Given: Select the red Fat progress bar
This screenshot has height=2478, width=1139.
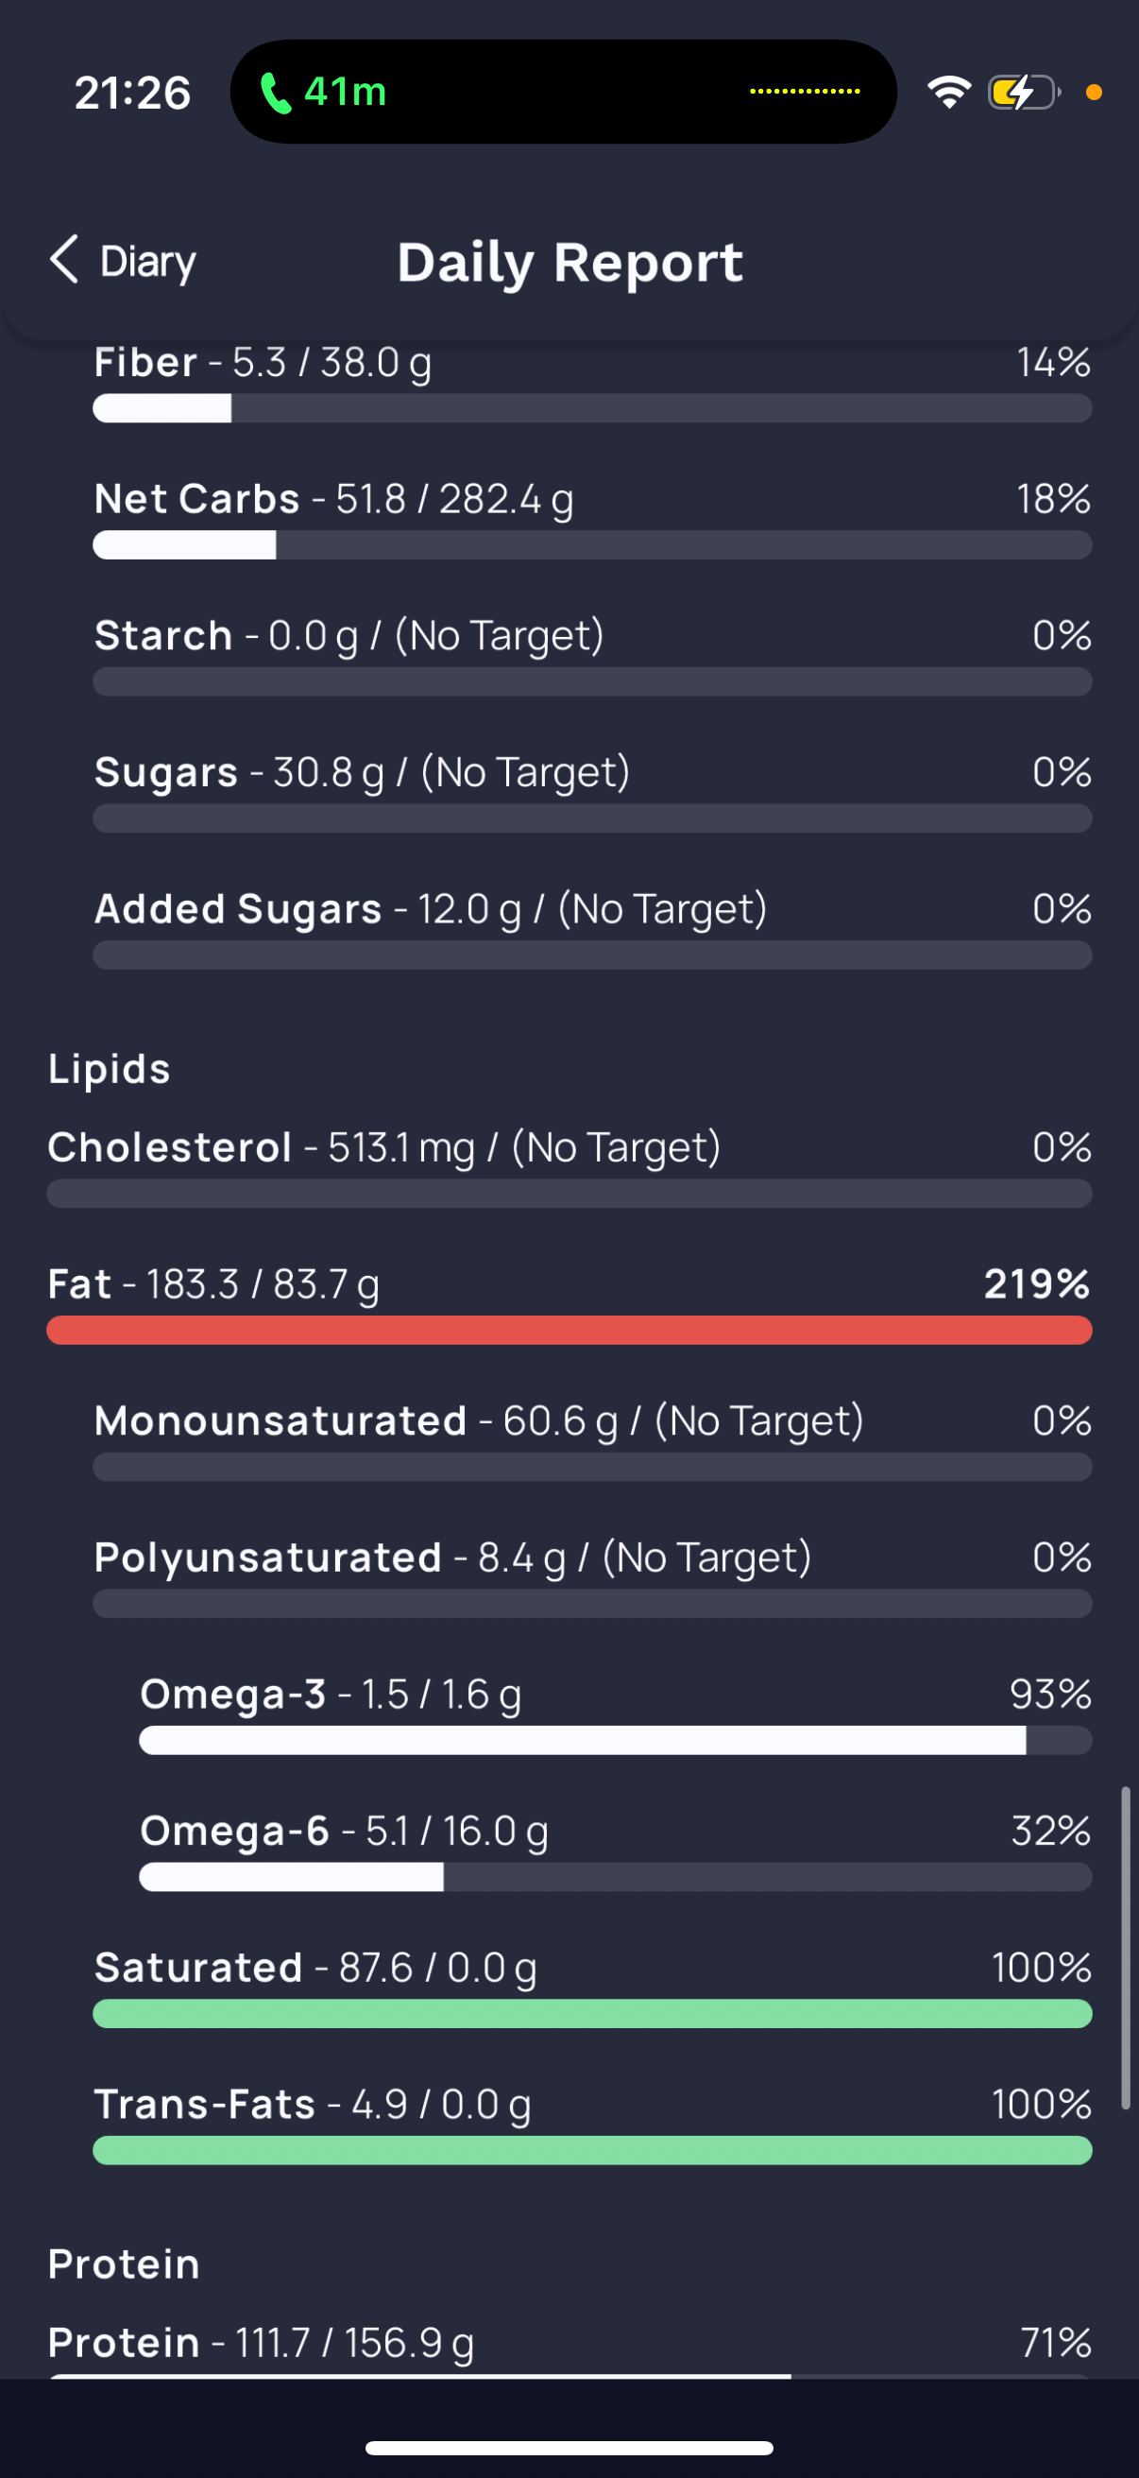Looking at the screenshot, I should click(x=569, y=1331).
